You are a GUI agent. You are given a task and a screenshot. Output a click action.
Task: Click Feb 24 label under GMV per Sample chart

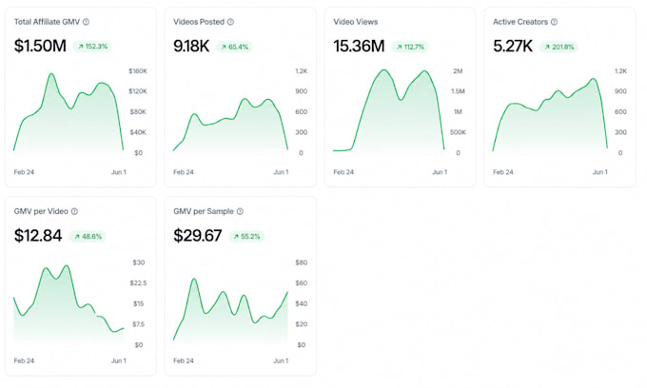coord(184,360)
